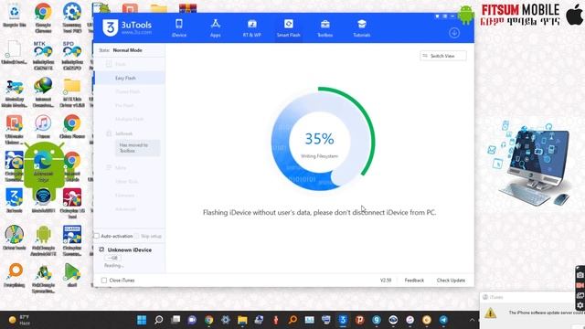Screen dimensions: 585x329
Task: Open the SPD Infinity desktop shortcut
Action: (72, 55)
